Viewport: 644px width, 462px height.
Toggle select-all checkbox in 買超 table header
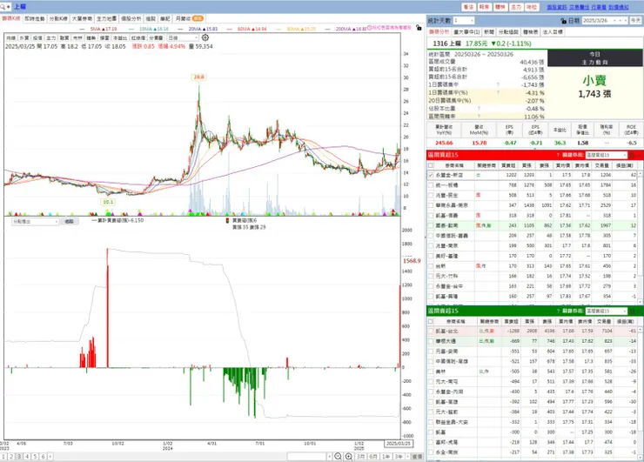coord(431,165)
